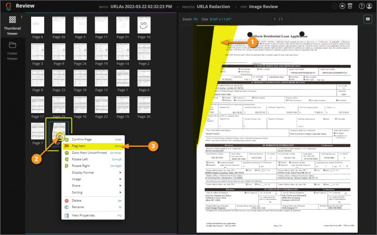
Task: Click the Flag Item red flag icon
Action: point(67,146)
